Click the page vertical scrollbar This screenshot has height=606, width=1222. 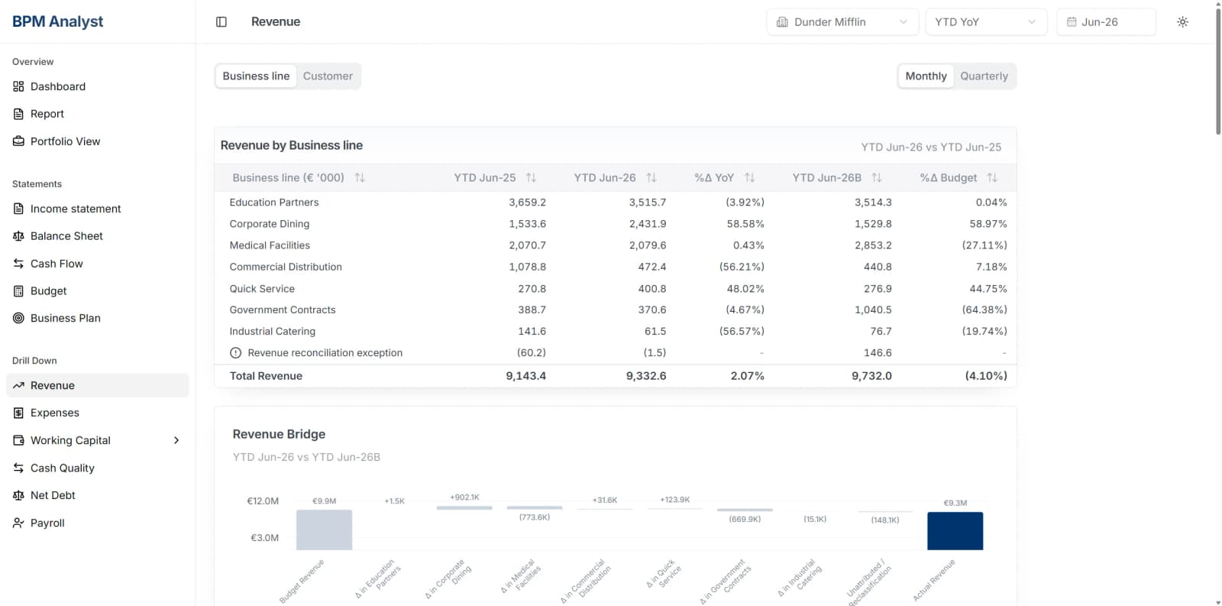1218,71
